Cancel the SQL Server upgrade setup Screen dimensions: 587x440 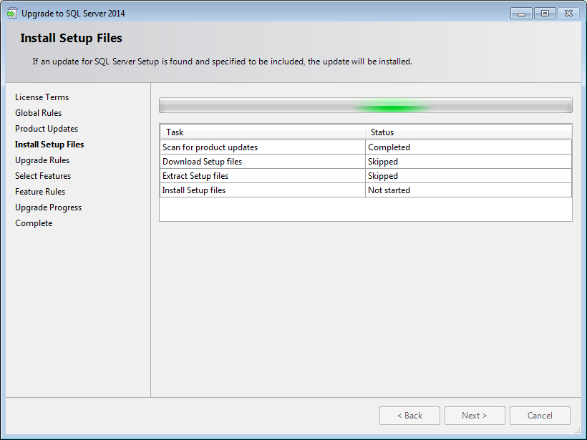tap(540, 416)
